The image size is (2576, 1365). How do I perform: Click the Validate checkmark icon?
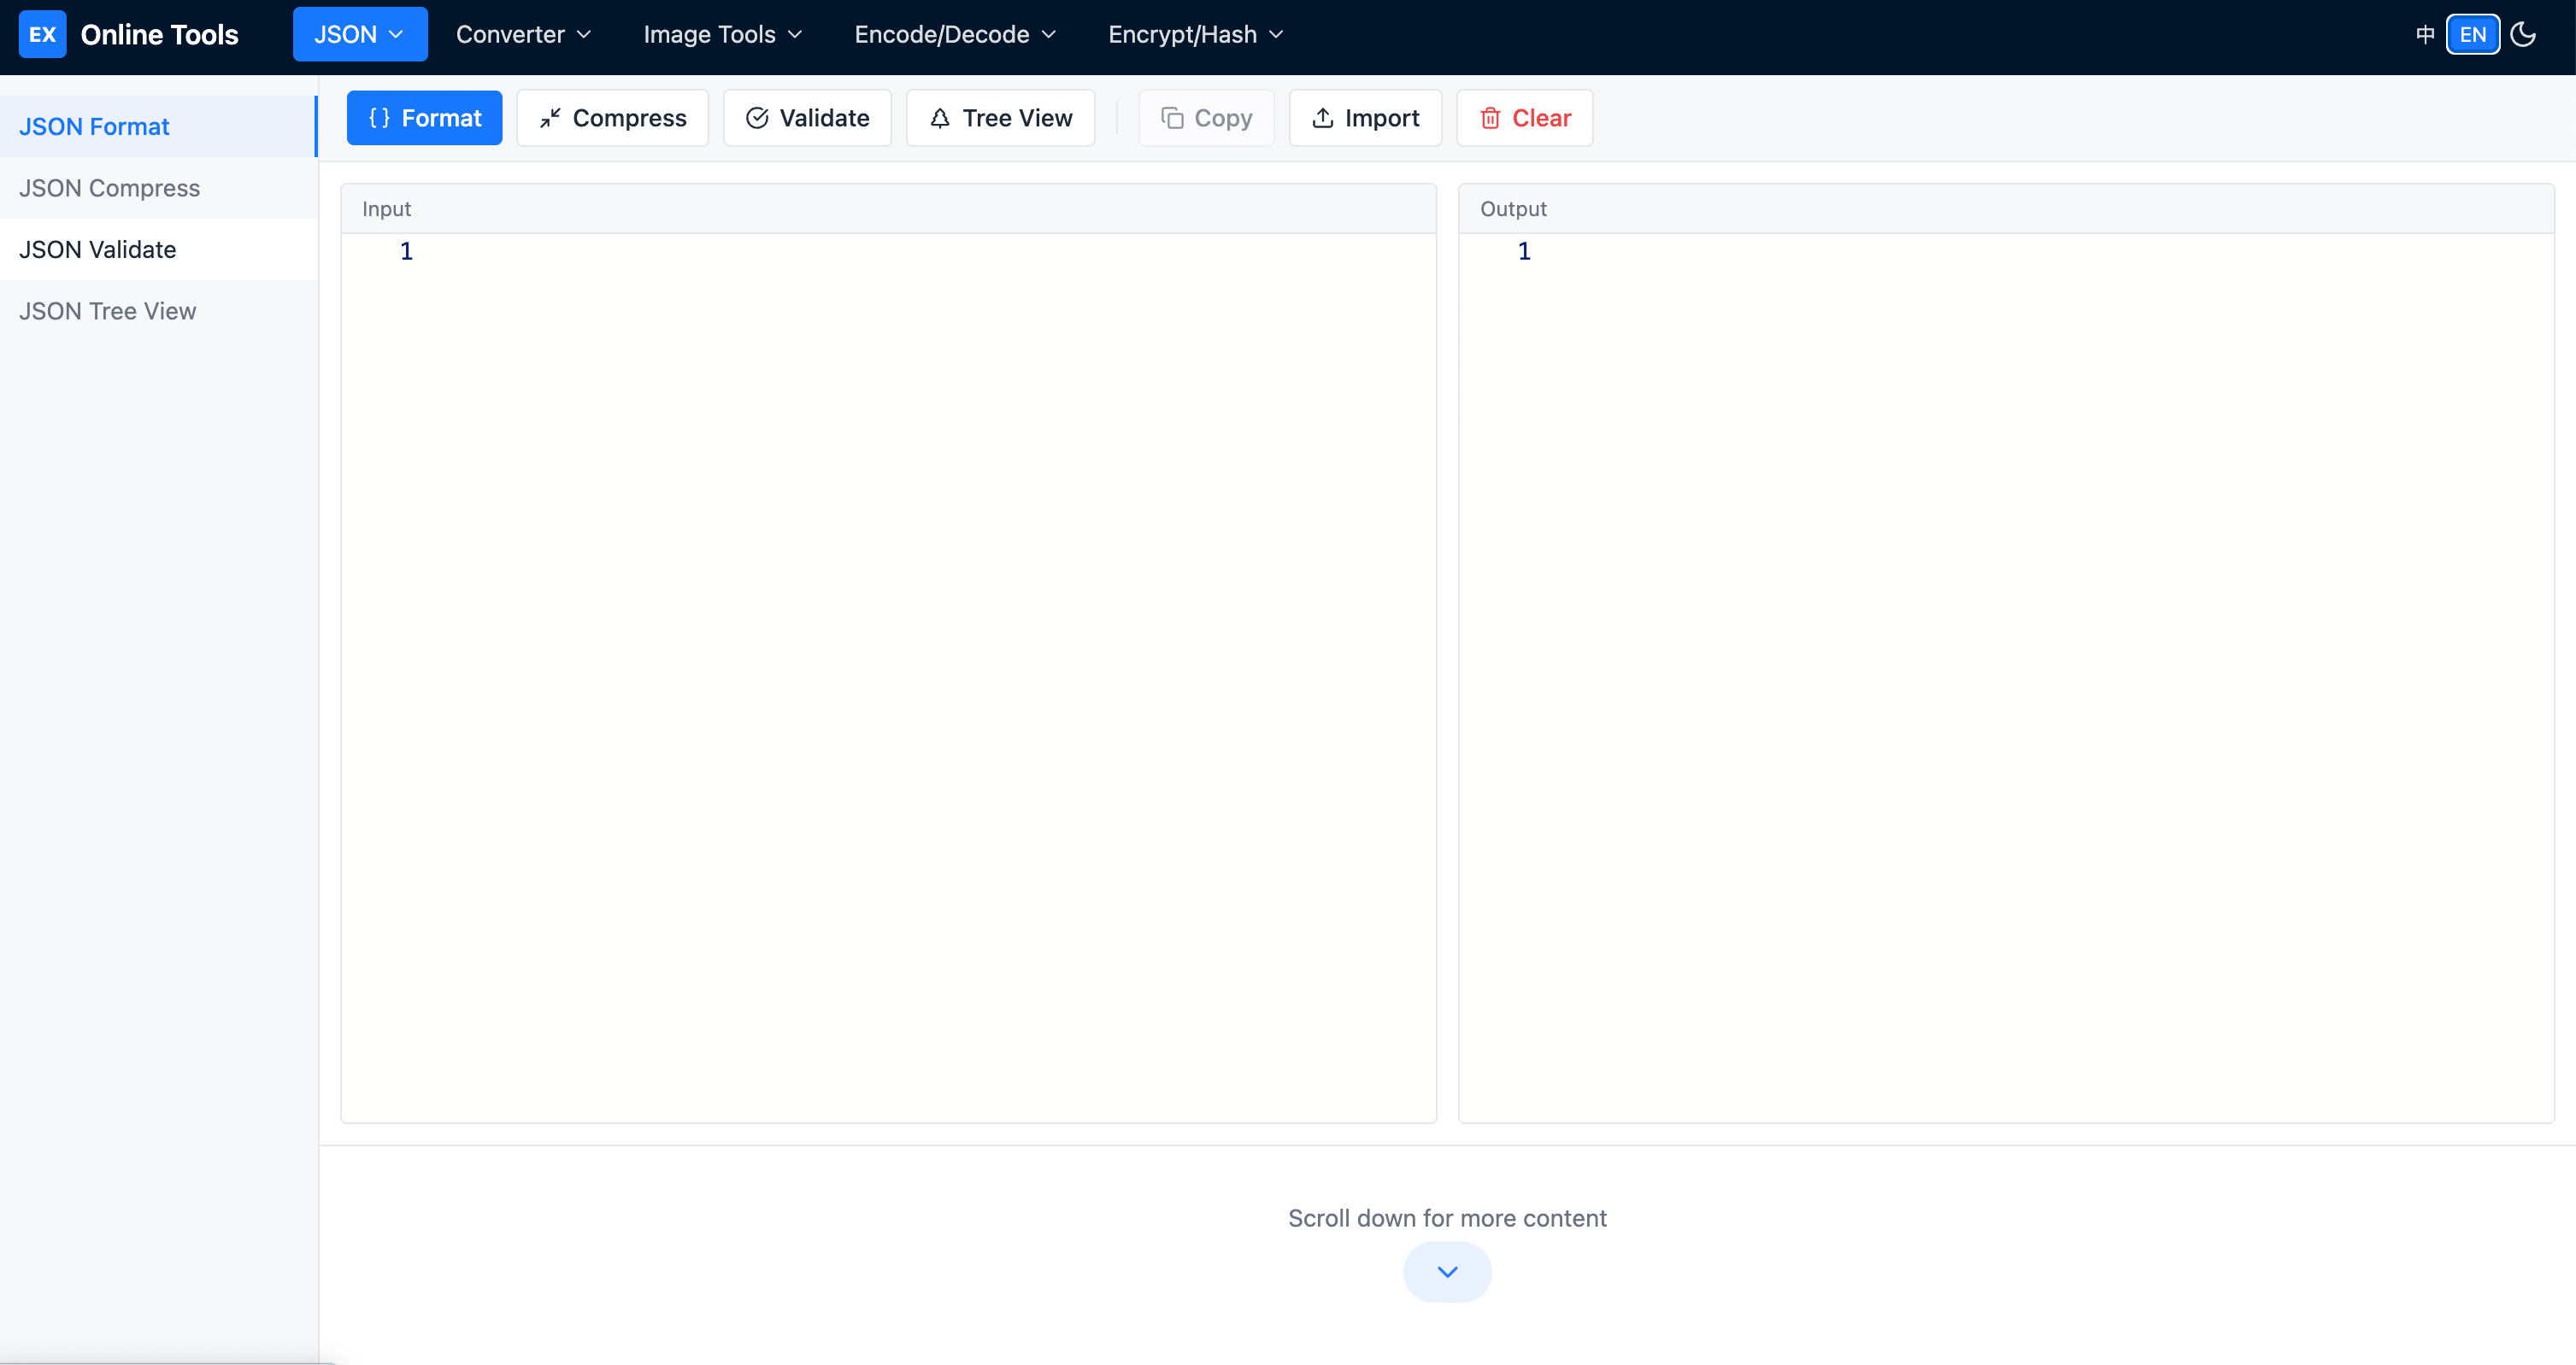[x=756, y=117]
